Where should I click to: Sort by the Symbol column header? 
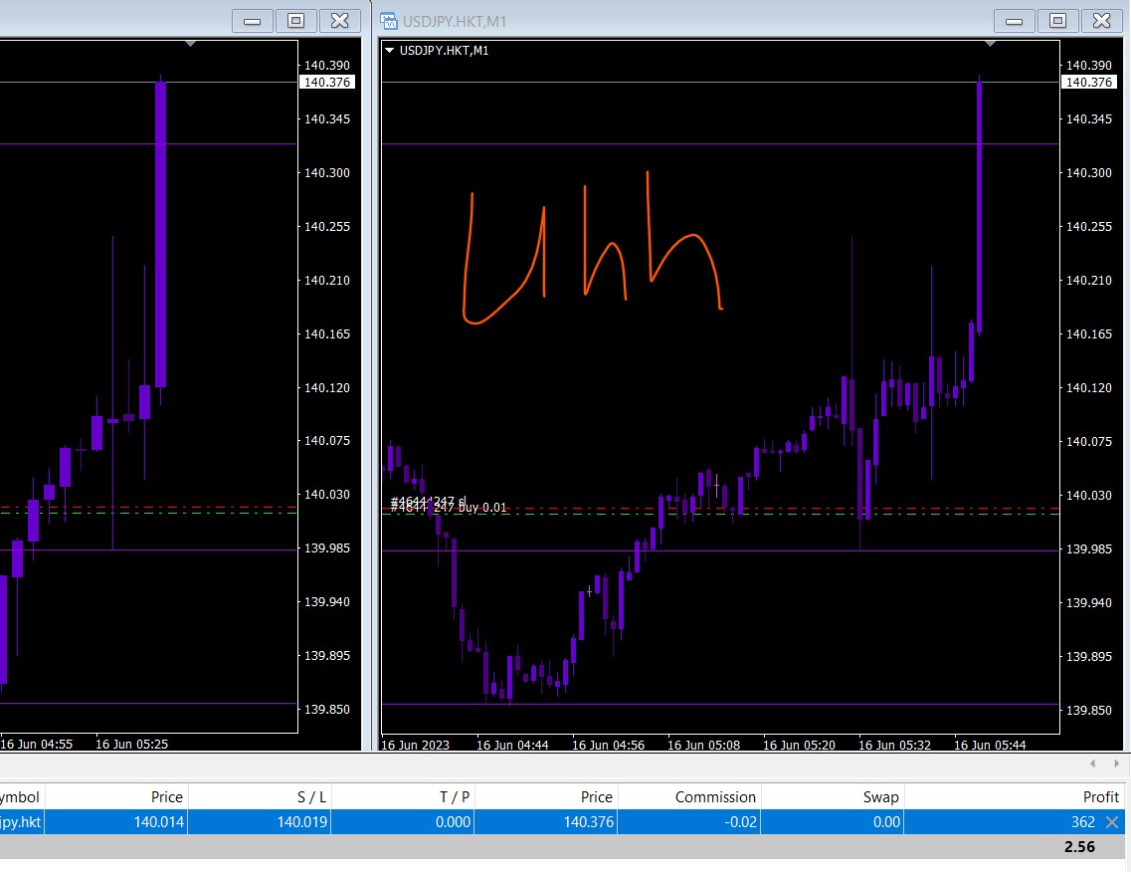click(x=20, y=797)
